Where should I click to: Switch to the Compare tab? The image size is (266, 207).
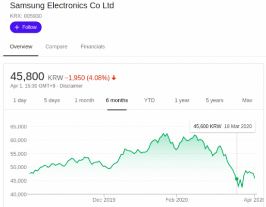[x=56, y=47]
